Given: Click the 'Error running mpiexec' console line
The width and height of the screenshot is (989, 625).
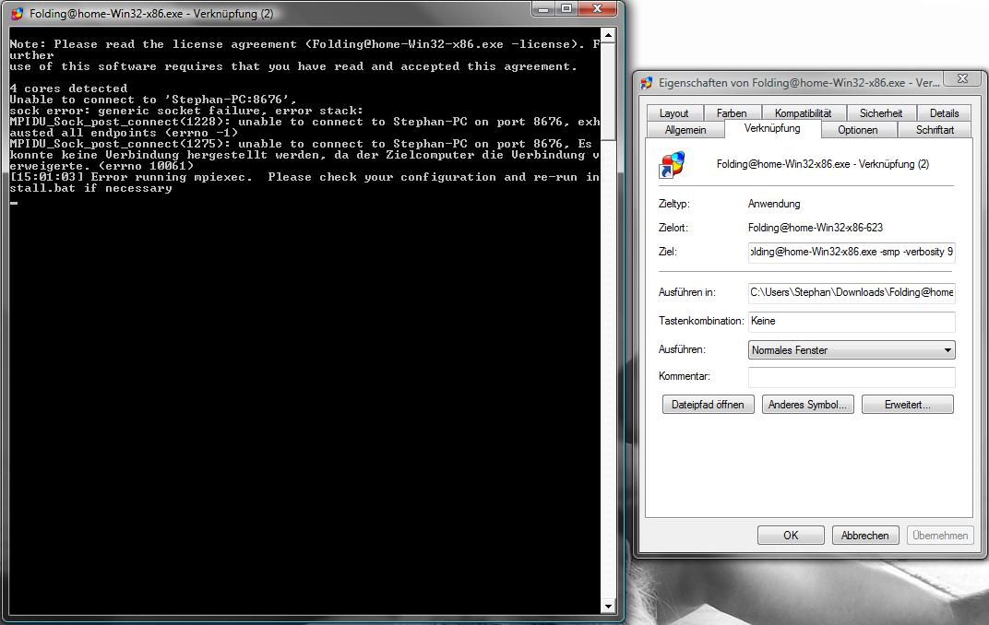Looking at the screenshot, I should point(304,183).
